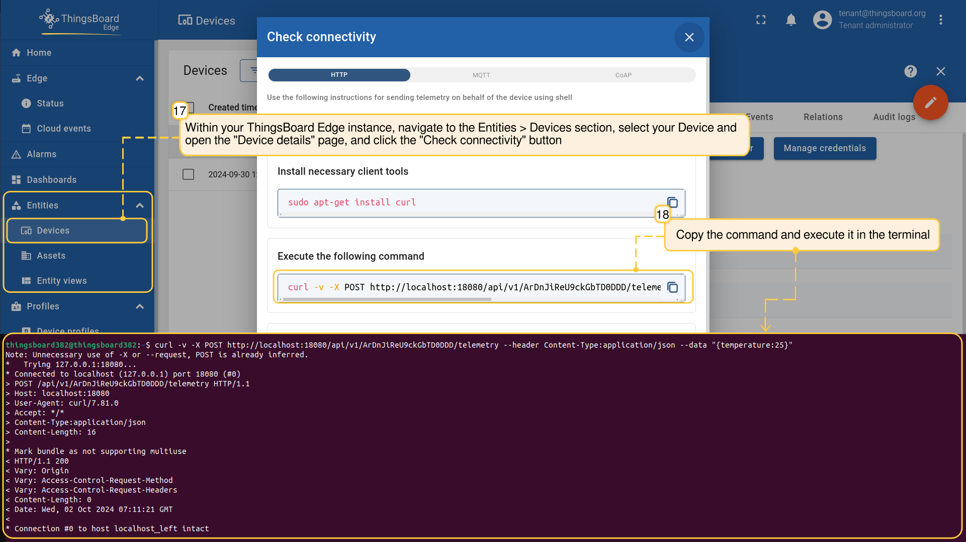Collapse the Edge menu section

140,78
